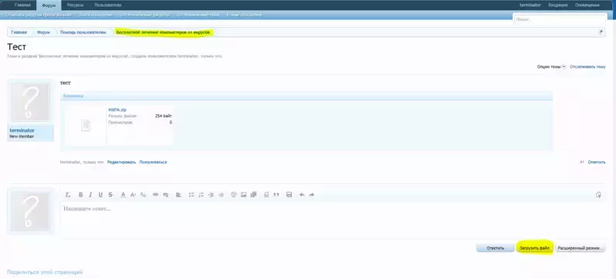The height and width of the screenshot is (279, 616).
Task: Open Входящие in the top bar
Action: point(558,5)
